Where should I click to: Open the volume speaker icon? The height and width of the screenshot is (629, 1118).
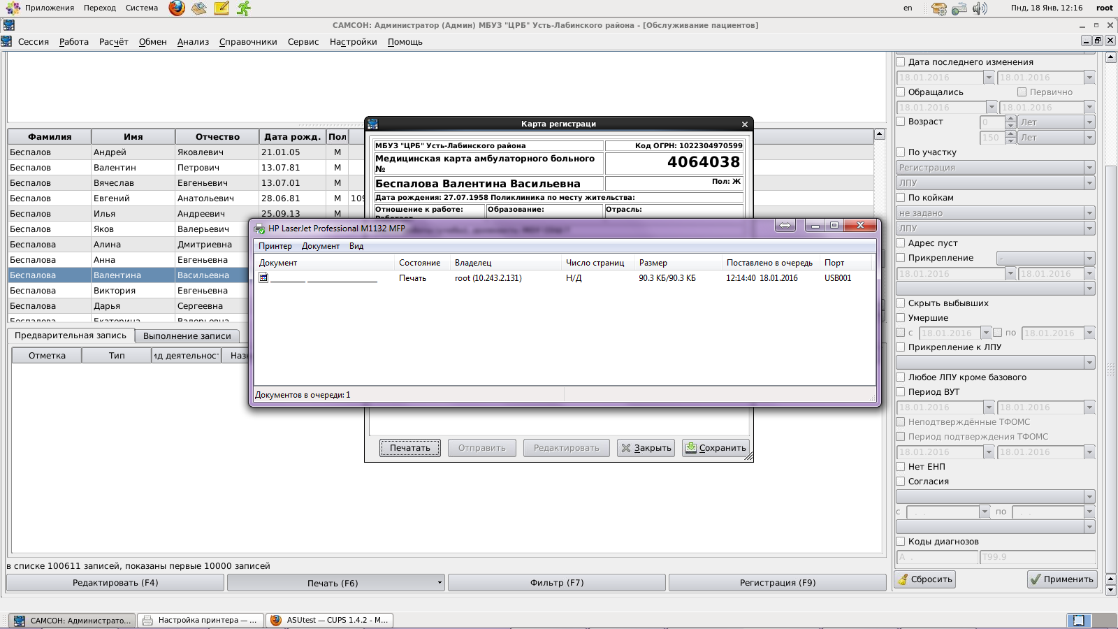point(980,8)
